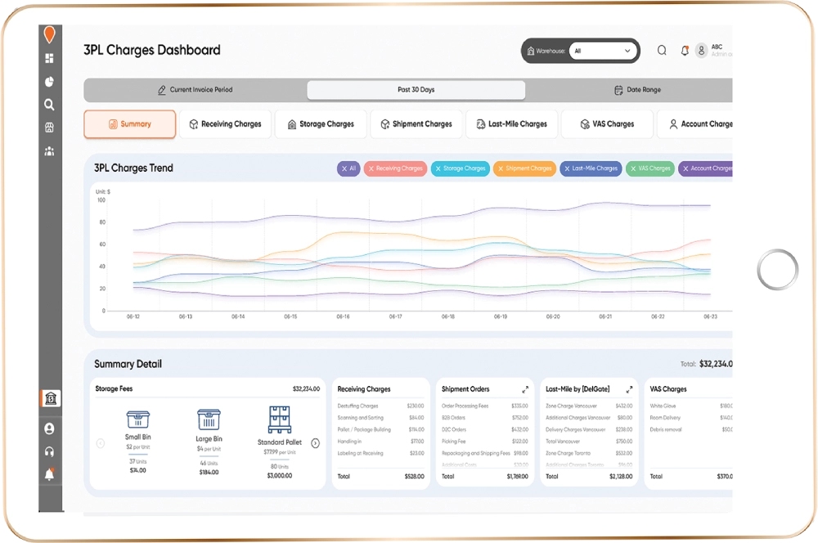
Task: Open the warehouse store icon in sidebar
Action: pyautogui.click(x=50, y=128)
